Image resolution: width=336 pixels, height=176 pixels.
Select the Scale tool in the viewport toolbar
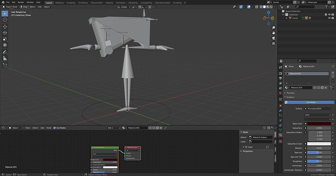pos(5,39)
